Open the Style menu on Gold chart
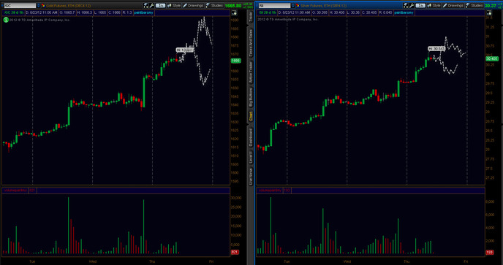Screen dimensions: 503x265 click(174, 6)
